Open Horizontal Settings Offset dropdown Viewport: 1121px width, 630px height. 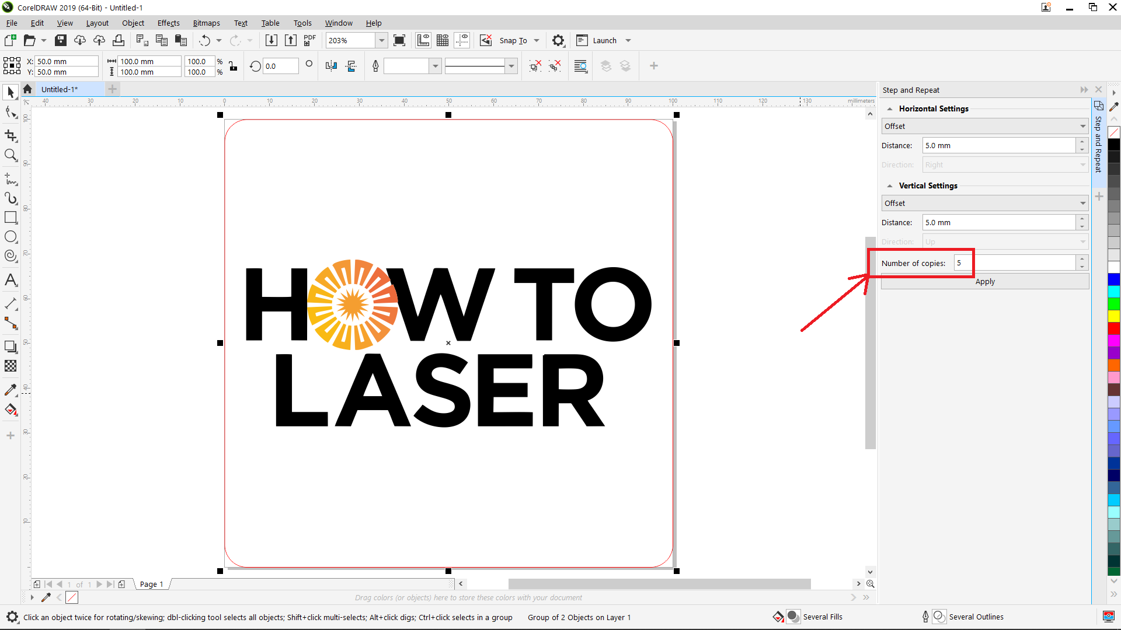[985, 126]
